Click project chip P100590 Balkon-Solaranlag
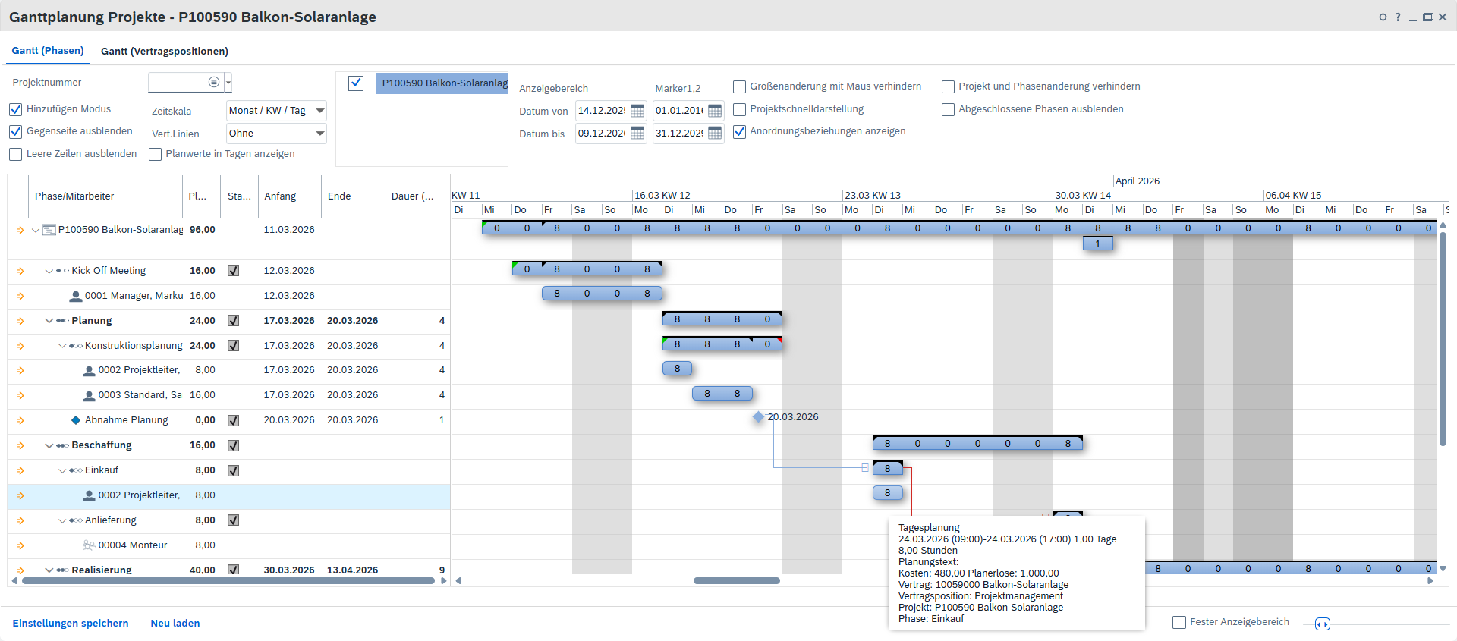Screen dimensions: 1457x641 [442, 83]
